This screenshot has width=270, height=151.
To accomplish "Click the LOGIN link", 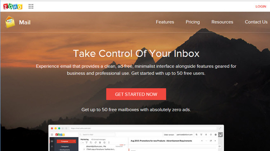I will pos(261,6).
